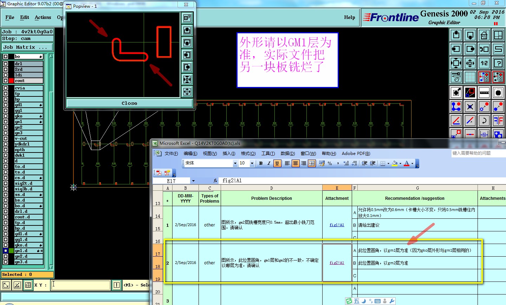
Task: Open the Excel Name Box dropdown arrow
Action: pyautogui.click(x=193, y=181)
